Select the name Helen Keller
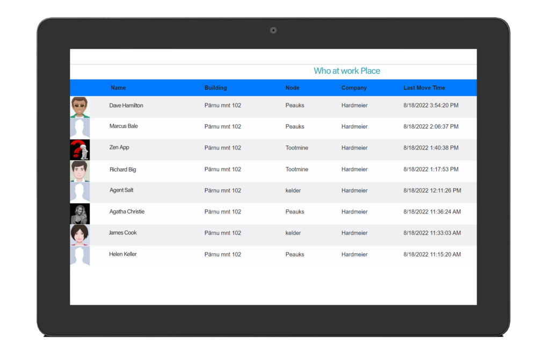The height and width of the screenshot is (356, 550). pos(123,254)
